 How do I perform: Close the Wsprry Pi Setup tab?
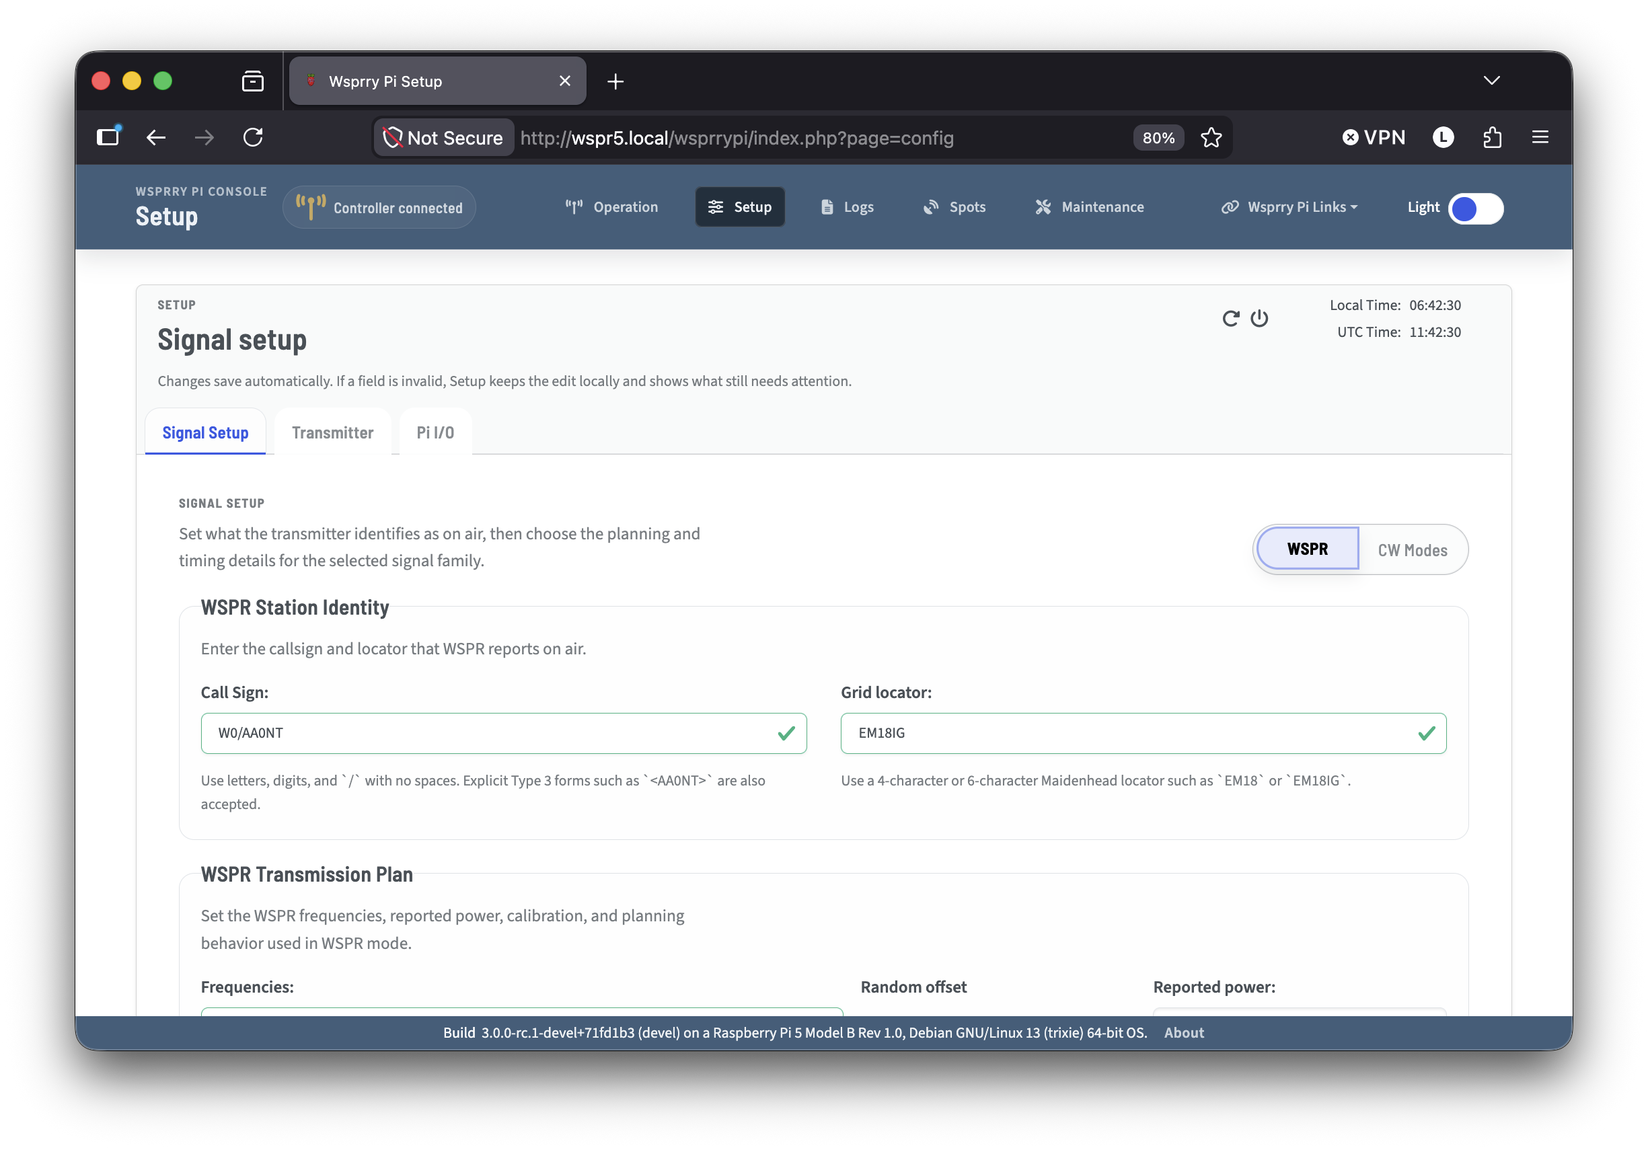pyautogui.click(x=565, y=81)
